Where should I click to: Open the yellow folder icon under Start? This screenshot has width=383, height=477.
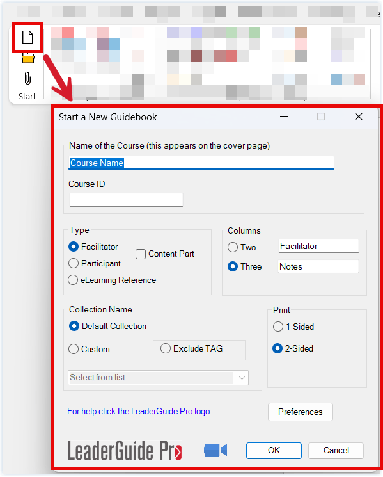(x=28, y=58)
